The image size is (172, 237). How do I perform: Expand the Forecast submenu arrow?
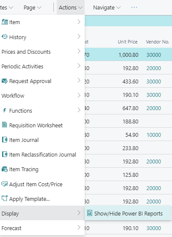[x=79, y=228]
